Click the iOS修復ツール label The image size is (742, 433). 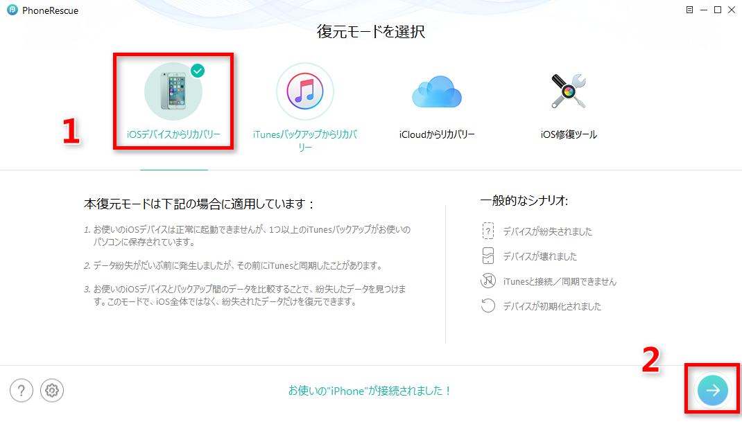(569, 134)
